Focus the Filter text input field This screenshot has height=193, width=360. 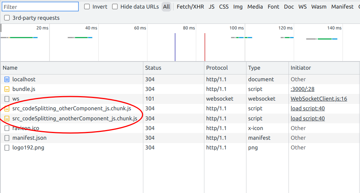[x=40, y=7]
